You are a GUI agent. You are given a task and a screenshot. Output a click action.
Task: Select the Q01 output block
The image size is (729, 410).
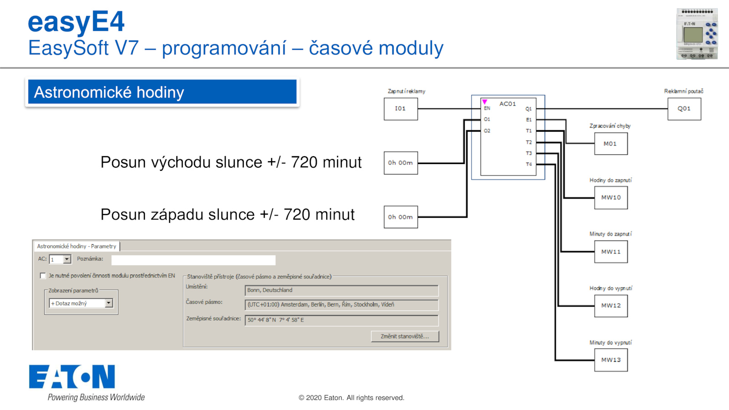coord(684,109)
